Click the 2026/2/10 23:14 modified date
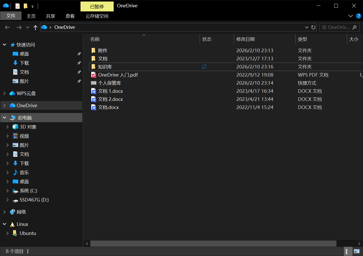This screenshot has width=363, height=256. 255,83
